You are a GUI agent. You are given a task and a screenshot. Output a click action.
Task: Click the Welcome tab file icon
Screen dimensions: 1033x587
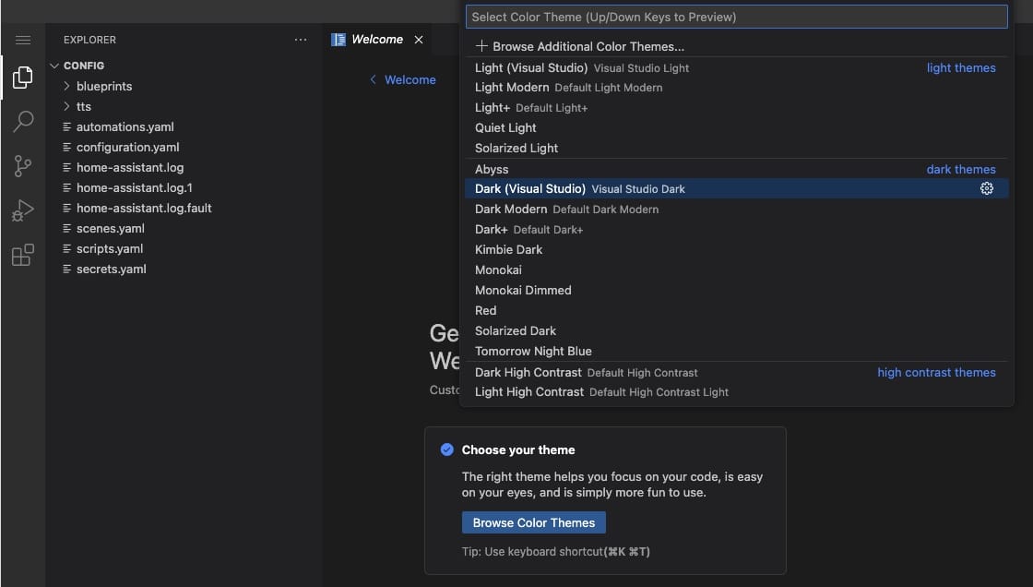pyautogui.click(x=338, y=40)
